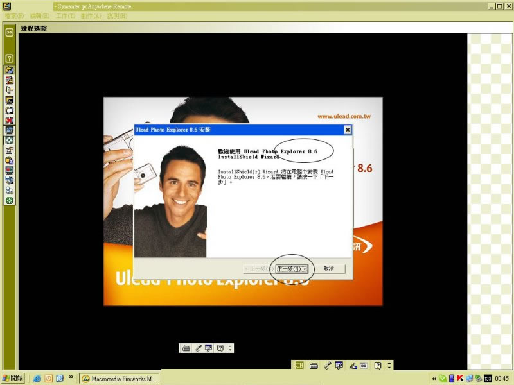Open the options arrows on the local language bar
This screenshot has height=385, width=514.
(389, 365)
